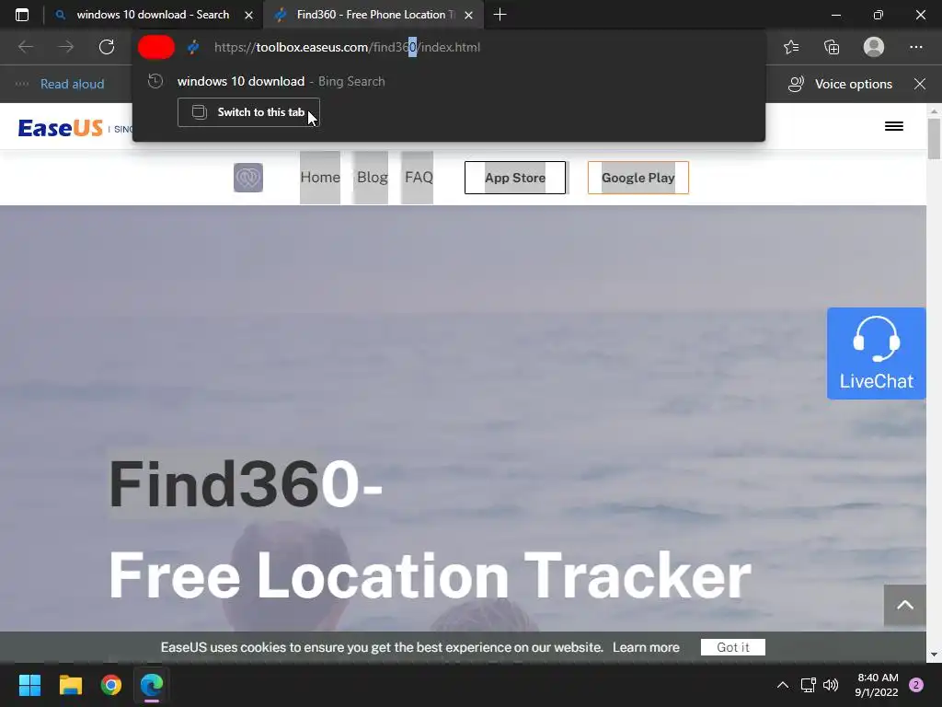Go forward with the browser forward arrow
The width and height of the screenshot is (942, 707).
(66, 47)
